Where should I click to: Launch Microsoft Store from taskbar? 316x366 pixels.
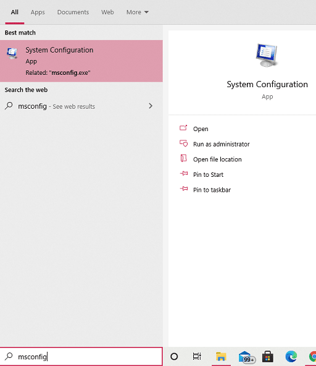point(268,357)
